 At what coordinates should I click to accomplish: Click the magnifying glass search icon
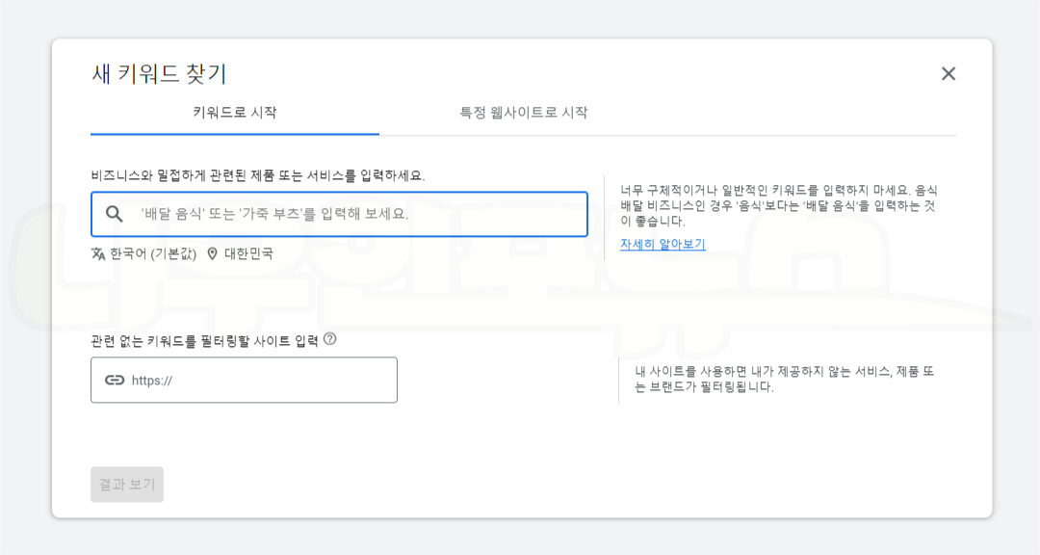click(113, 214)
